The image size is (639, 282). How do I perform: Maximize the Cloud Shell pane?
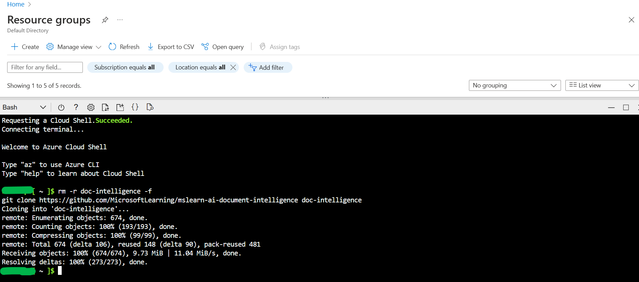pyautogui.click(x=626, y=107)
